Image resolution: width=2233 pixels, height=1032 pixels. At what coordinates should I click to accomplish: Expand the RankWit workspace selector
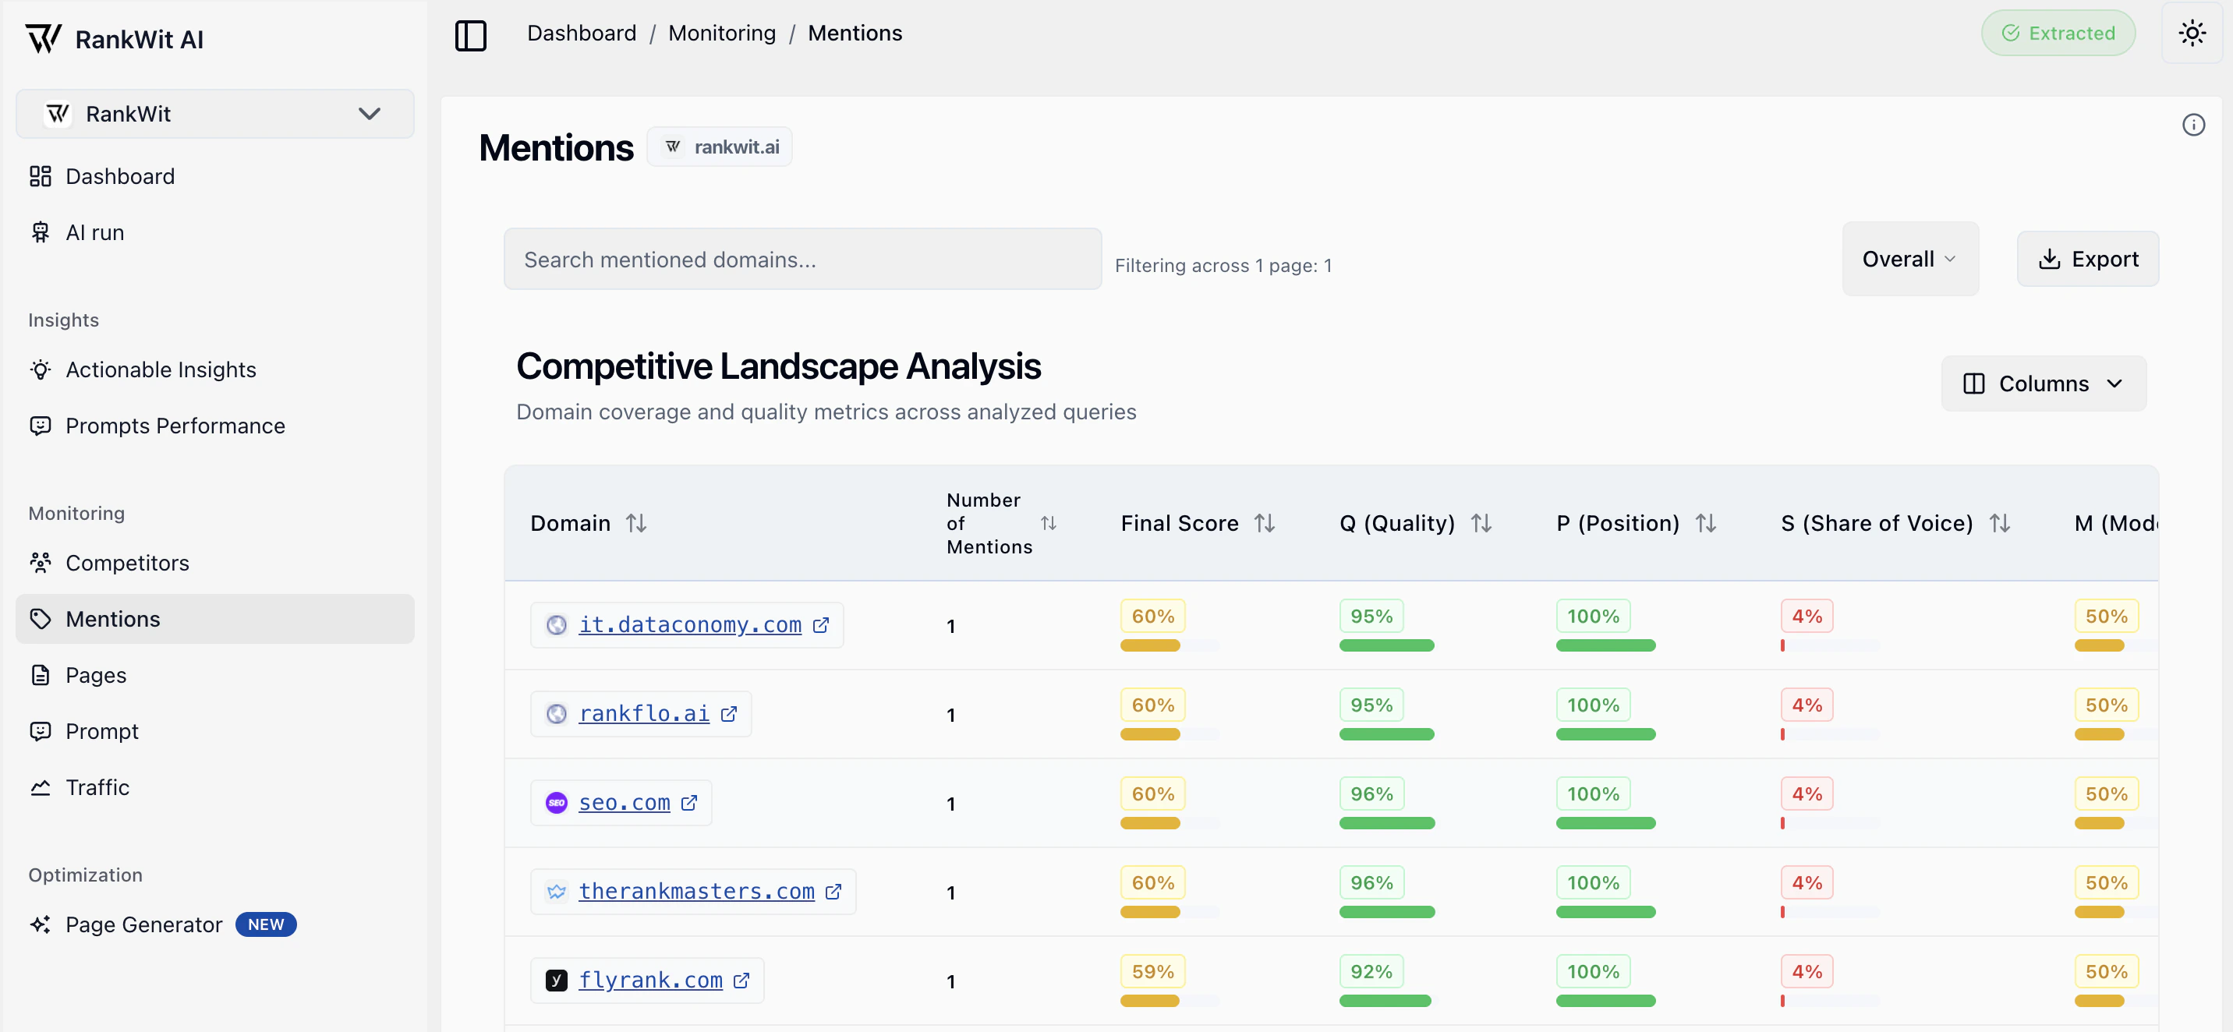pos(214,114)
